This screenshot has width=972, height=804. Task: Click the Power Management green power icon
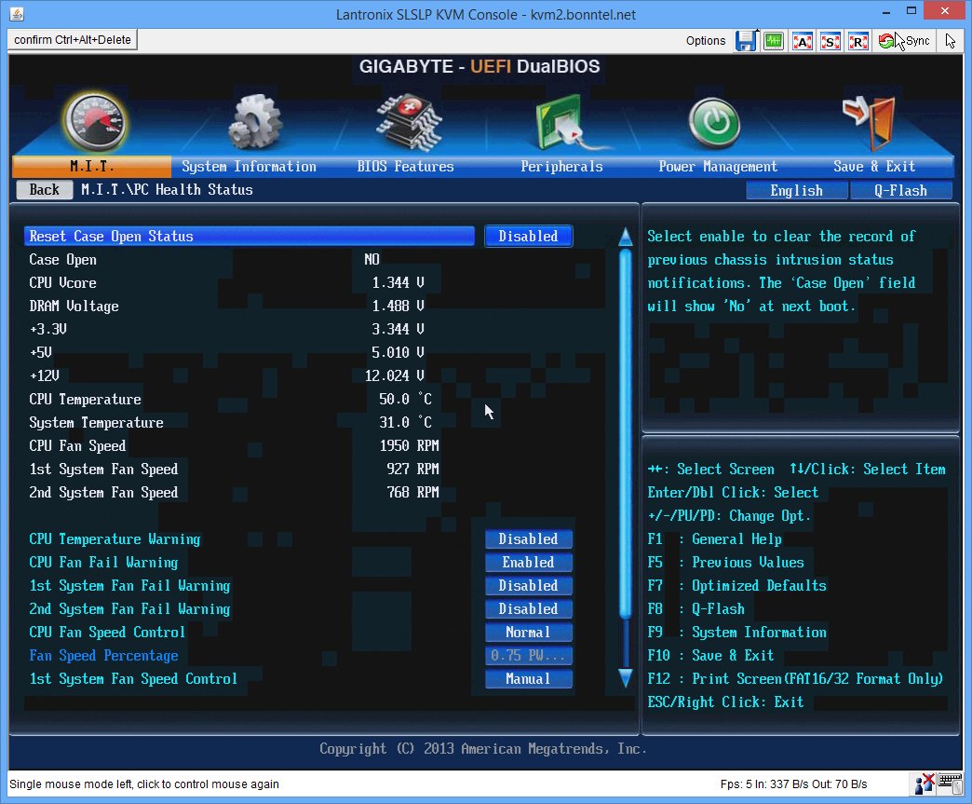[x=714, y=123]
